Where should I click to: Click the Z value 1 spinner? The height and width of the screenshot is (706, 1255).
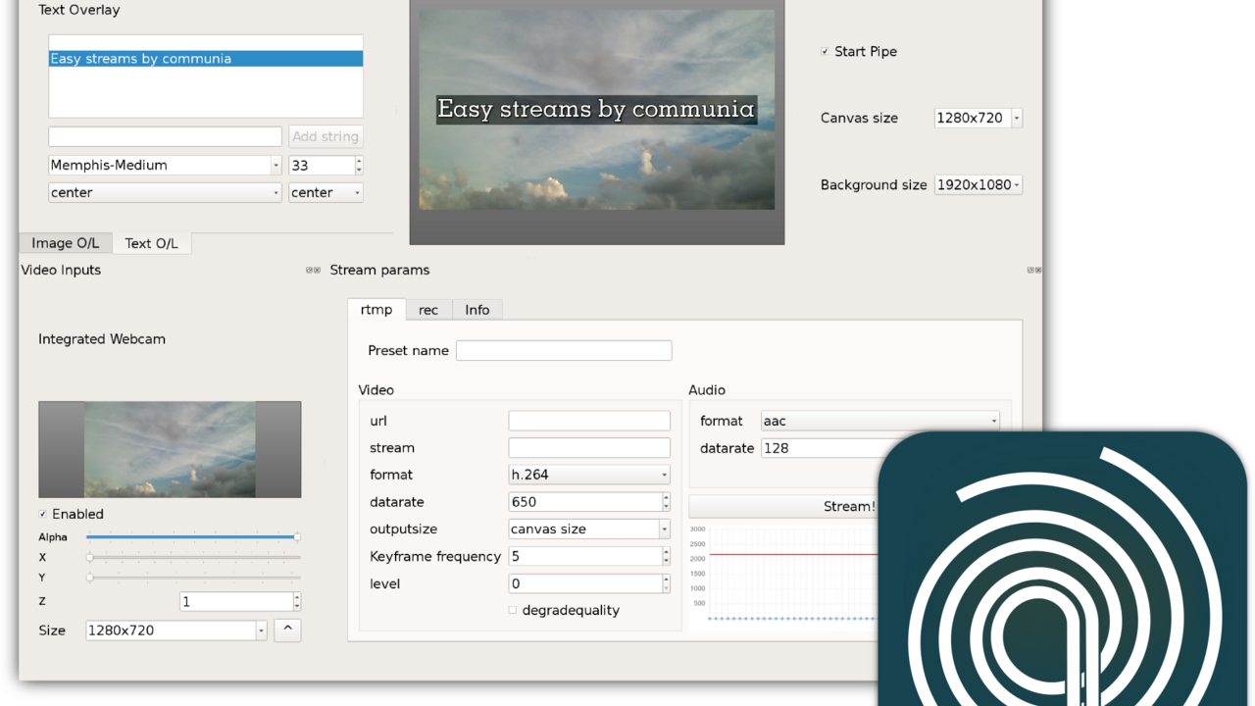(240, 601)
